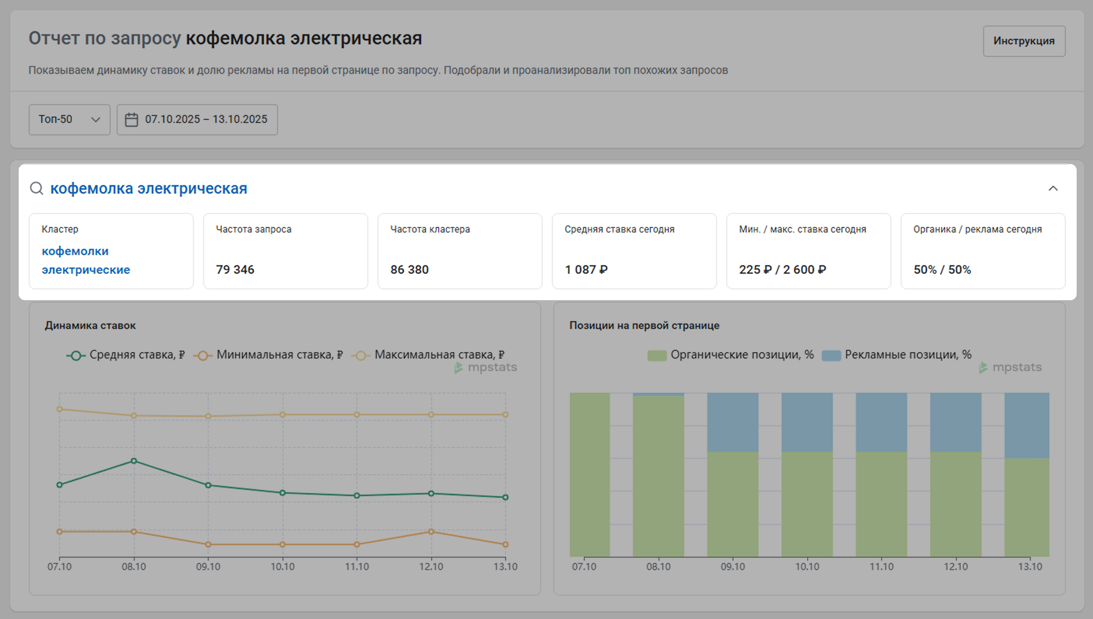Viewport: 1093px width, 619px height.
Task: Toggle Максимальная ставка series in legend
Action: pos(428,355)
